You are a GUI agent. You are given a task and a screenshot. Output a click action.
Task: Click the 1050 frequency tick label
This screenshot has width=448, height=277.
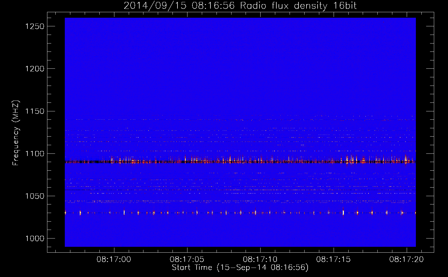(35, 196)
